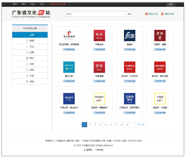186x158 pixels.
Task: Open the blue 互联网国内 thumbnail
Action: tap(129, 99)
